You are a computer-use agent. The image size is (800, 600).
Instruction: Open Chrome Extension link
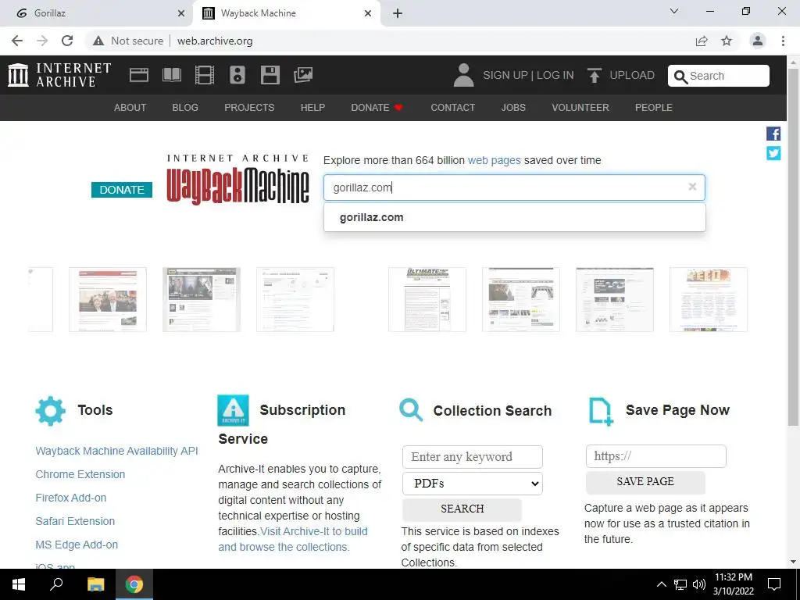[80, 474]
